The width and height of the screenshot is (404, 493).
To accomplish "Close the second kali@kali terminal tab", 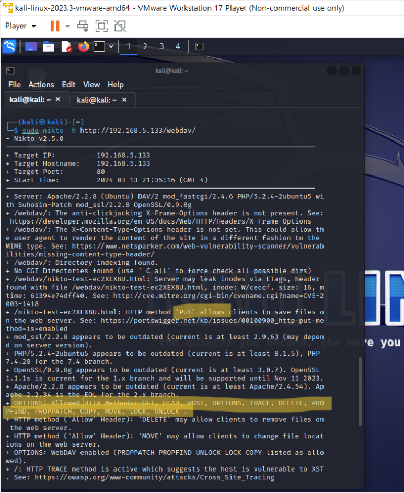I will coord(124,100).
